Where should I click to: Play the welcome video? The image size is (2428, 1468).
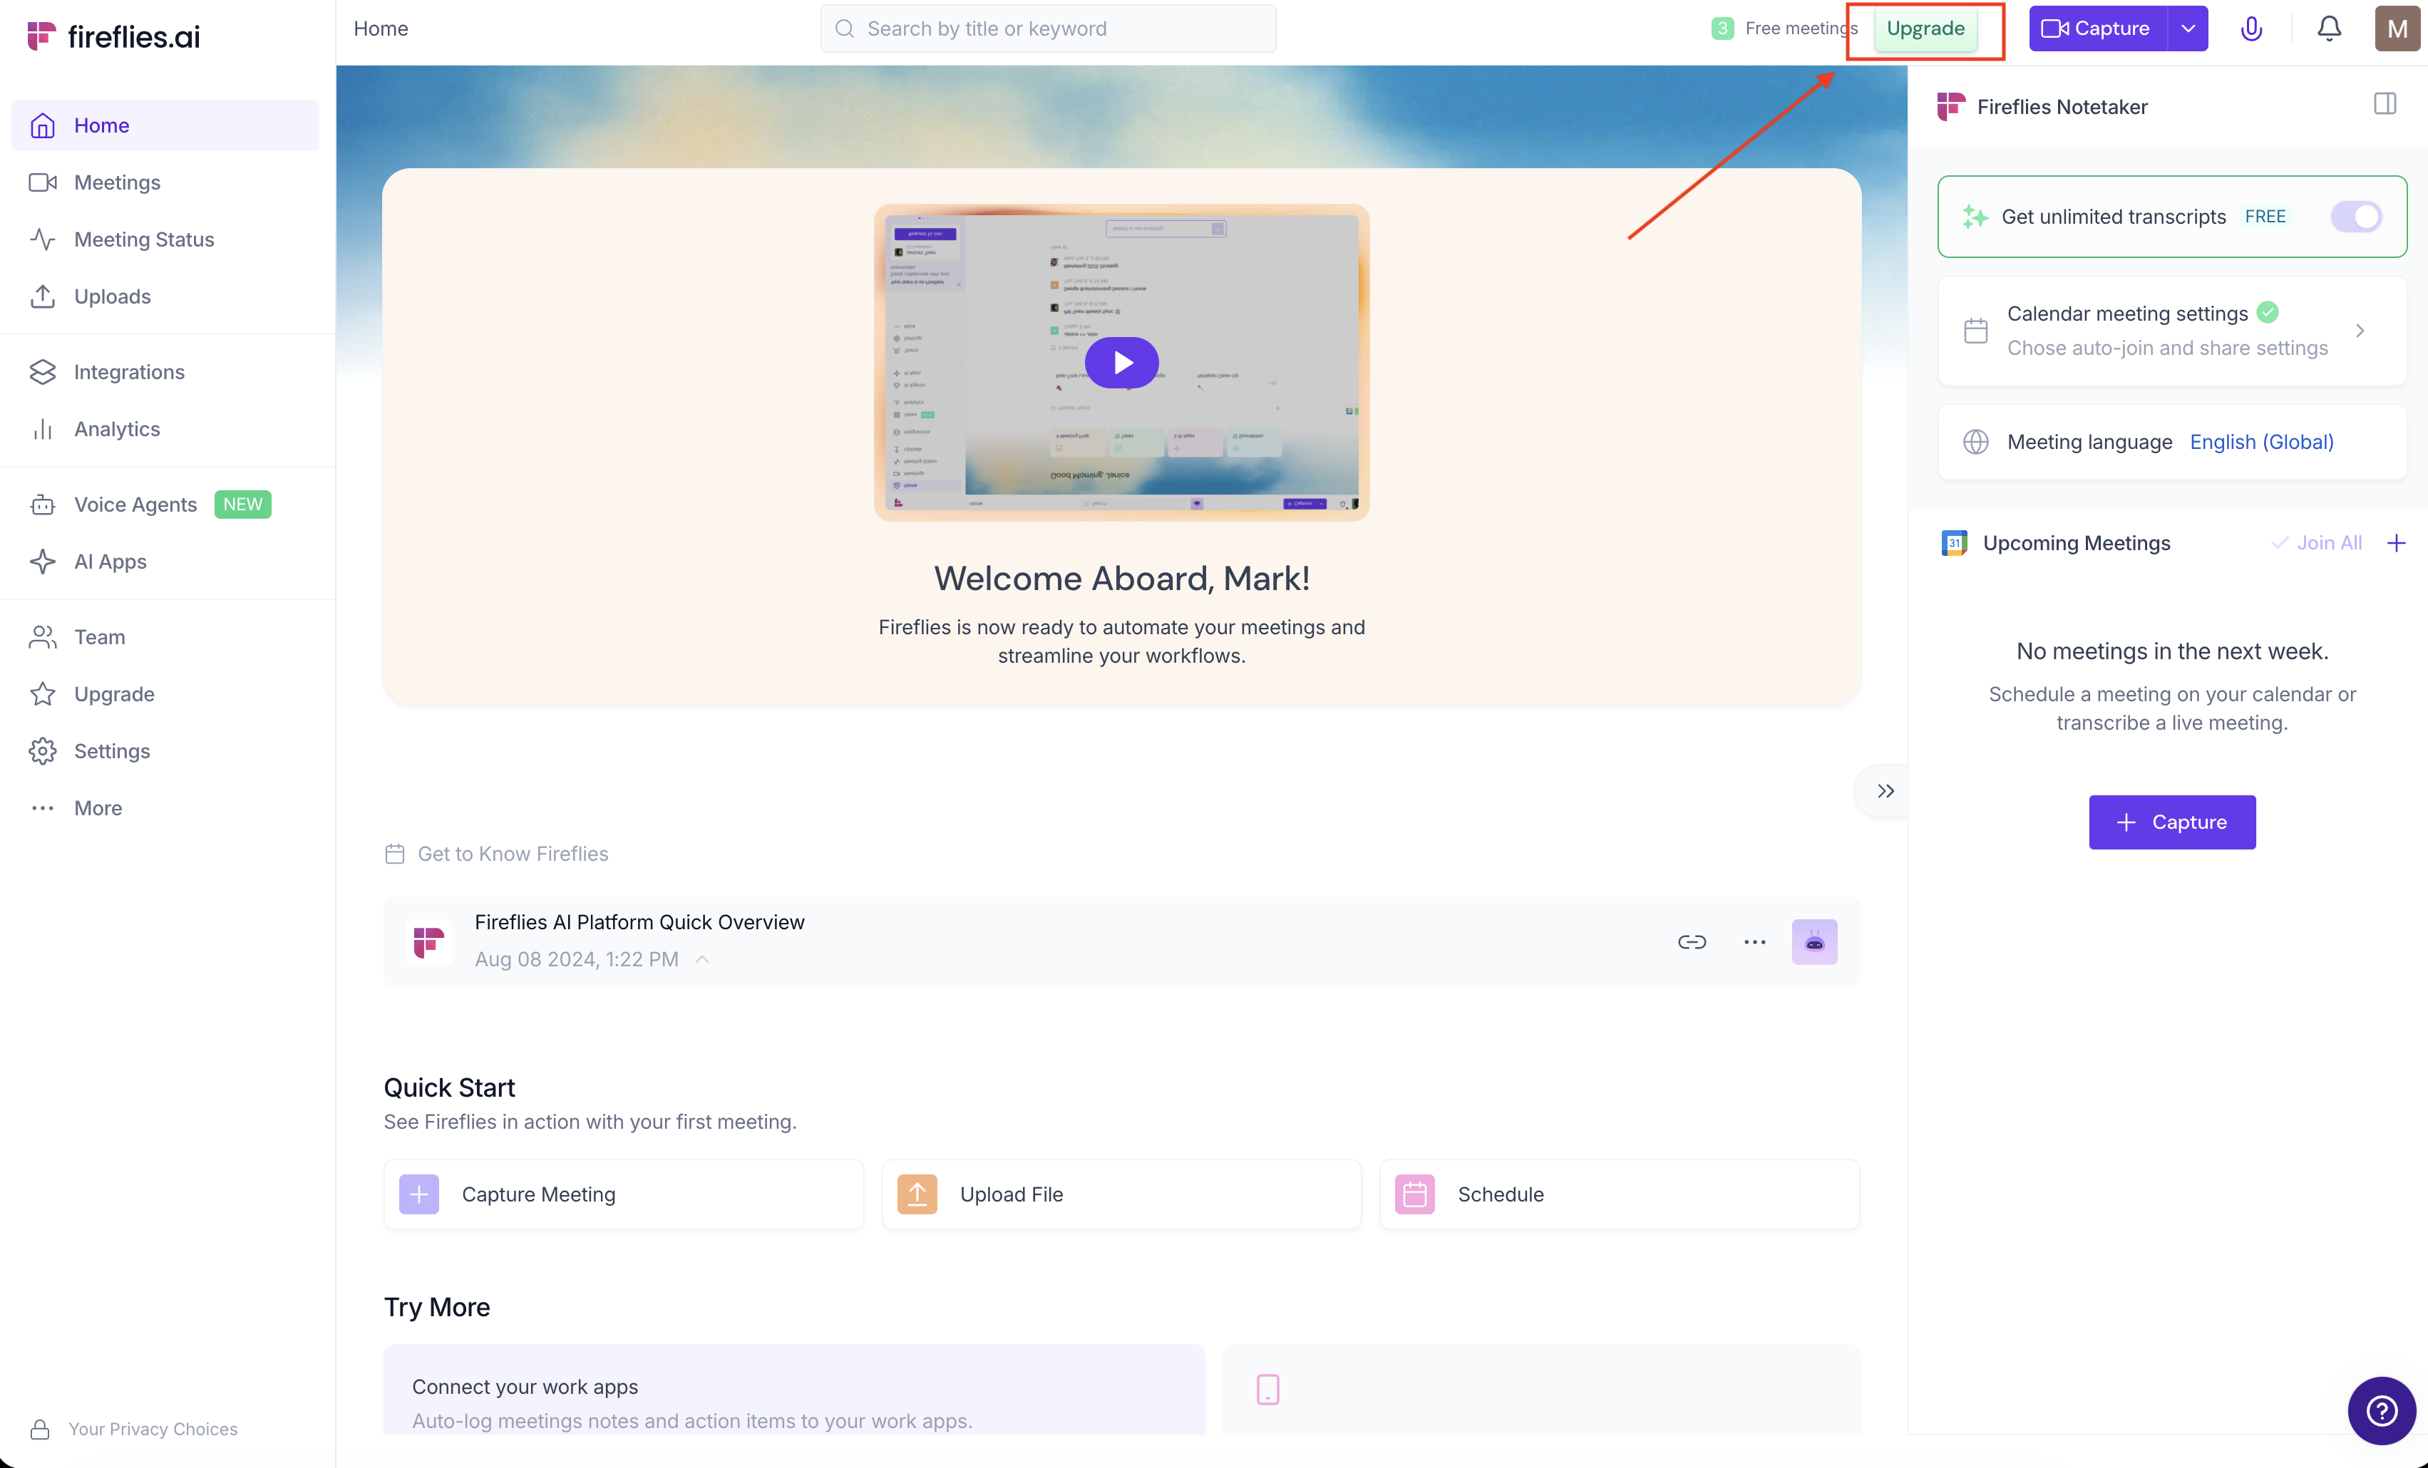coord(1121,363)
